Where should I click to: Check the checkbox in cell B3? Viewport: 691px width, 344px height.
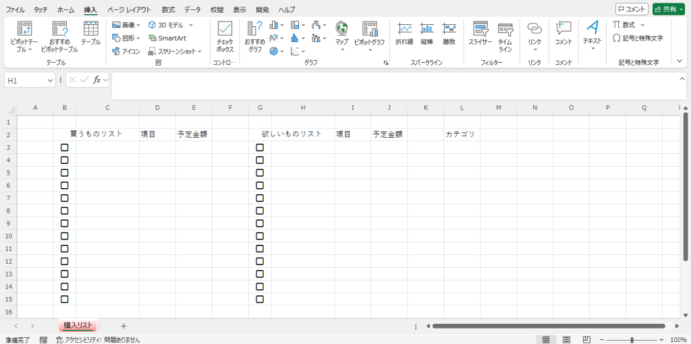pyautogui.click(x=65, y=147)
